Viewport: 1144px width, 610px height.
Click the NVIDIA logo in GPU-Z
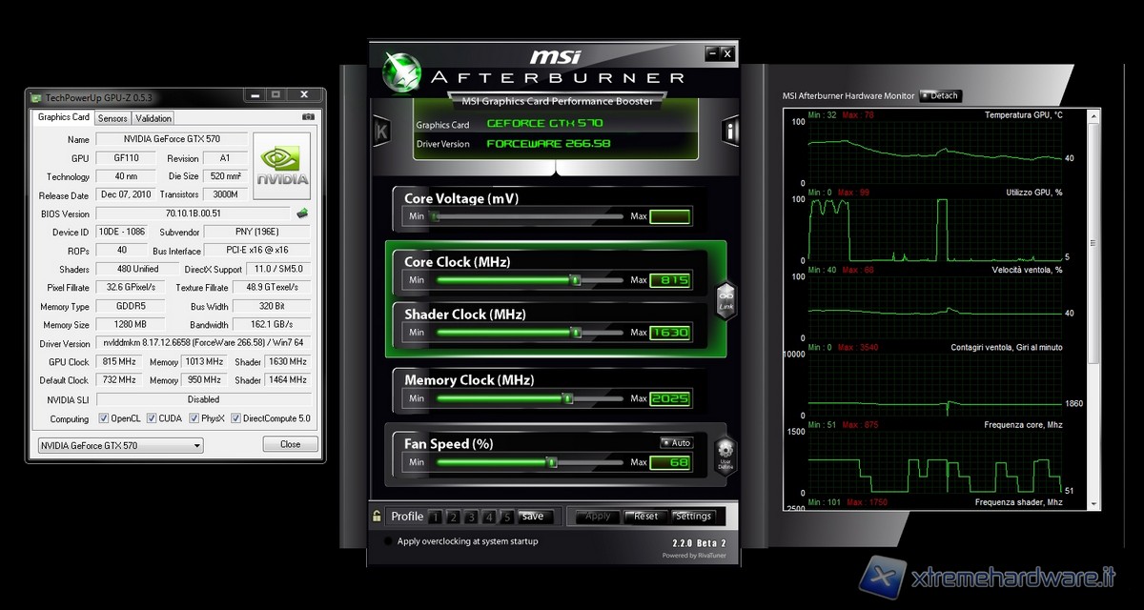(283, 166)
